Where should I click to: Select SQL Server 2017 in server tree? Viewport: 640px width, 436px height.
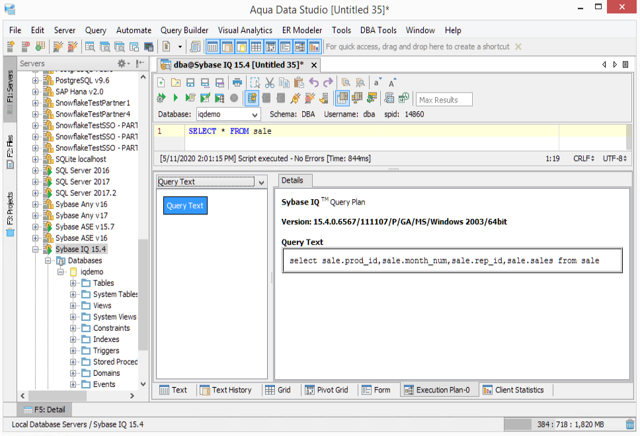coord(83,182)
